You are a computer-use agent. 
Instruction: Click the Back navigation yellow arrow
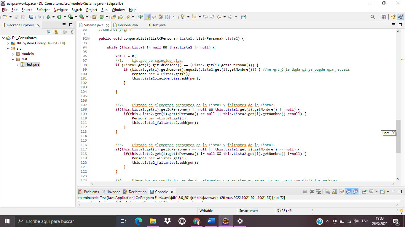(219, 17)
